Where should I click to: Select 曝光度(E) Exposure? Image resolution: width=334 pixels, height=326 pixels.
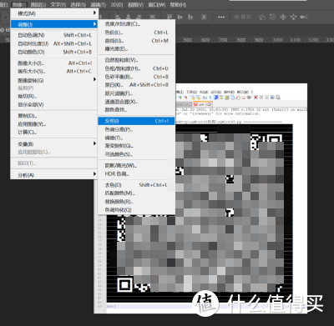[x=136, y=49]
